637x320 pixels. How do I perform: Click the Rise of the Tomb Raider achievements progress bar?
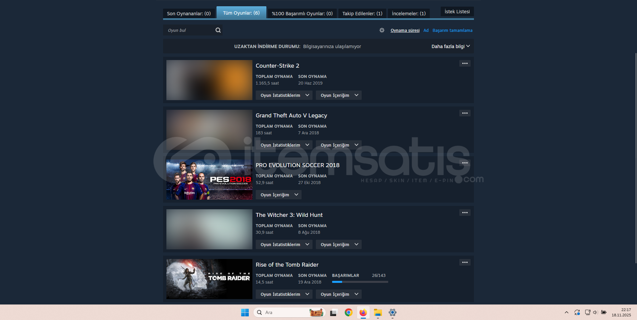pos(360,282)
